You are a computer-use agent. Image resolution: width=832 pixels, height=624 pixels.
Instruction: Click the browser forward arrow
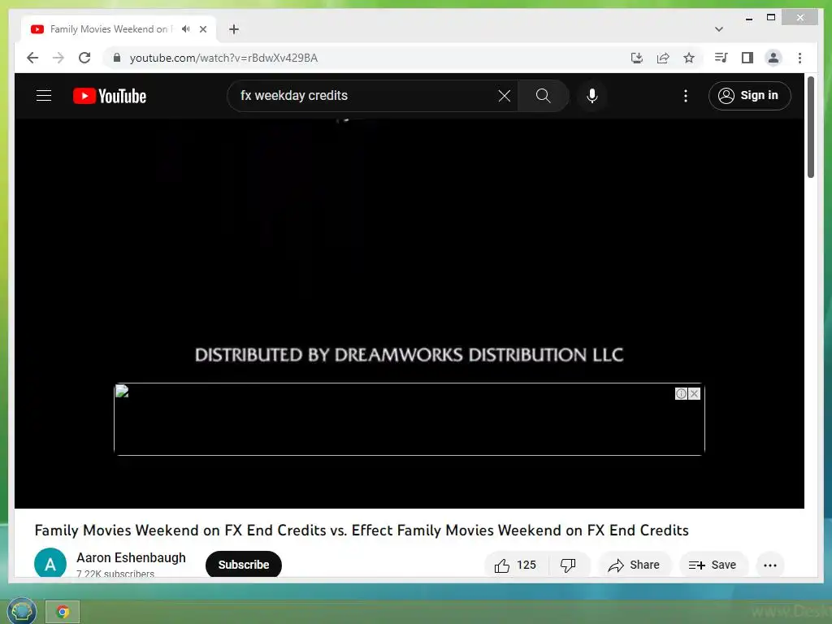tap(58, 58)
